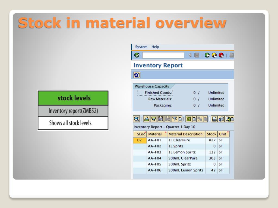Click the Inventory Report – Quarter 1 Day 10 heading

[164, 127]
